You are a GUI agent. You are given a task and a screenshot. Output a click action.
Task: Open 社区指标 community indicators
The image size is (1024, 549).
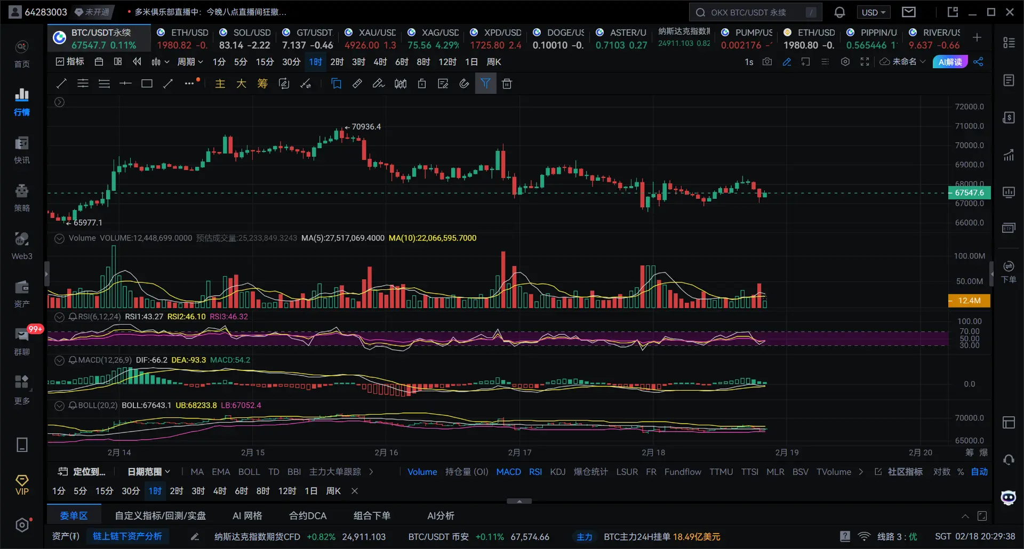pos(899,472)
